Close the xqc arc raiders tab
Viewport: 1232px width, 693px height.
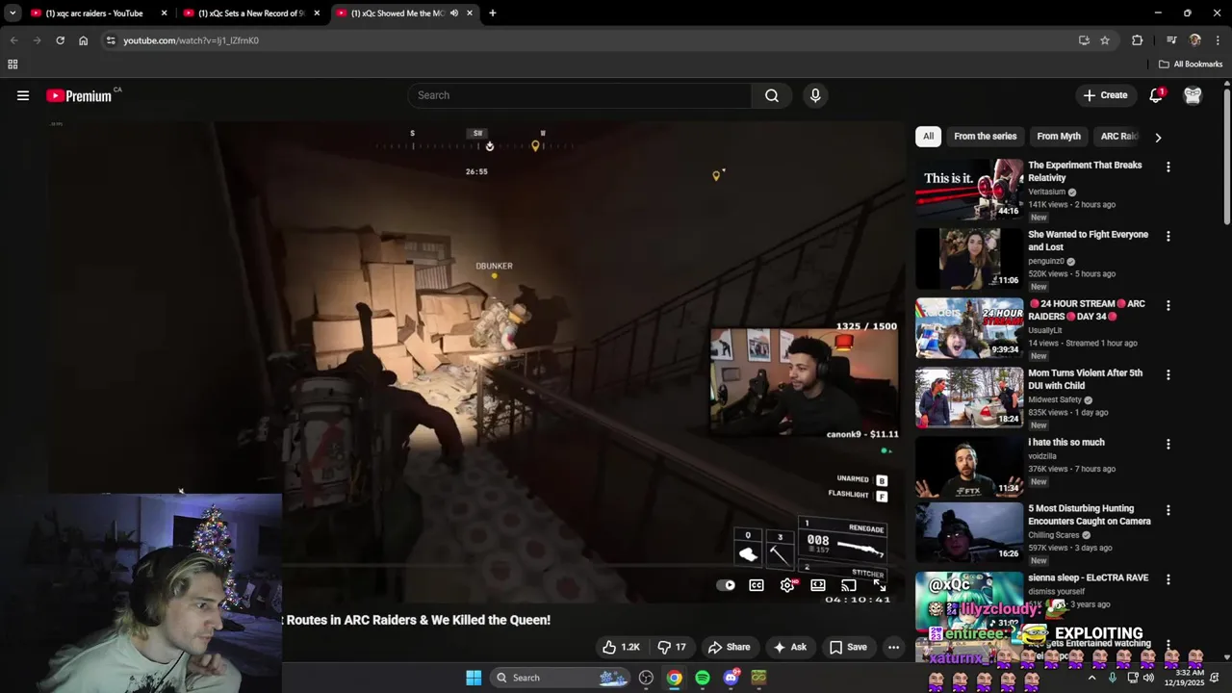(x=164, y=13)
